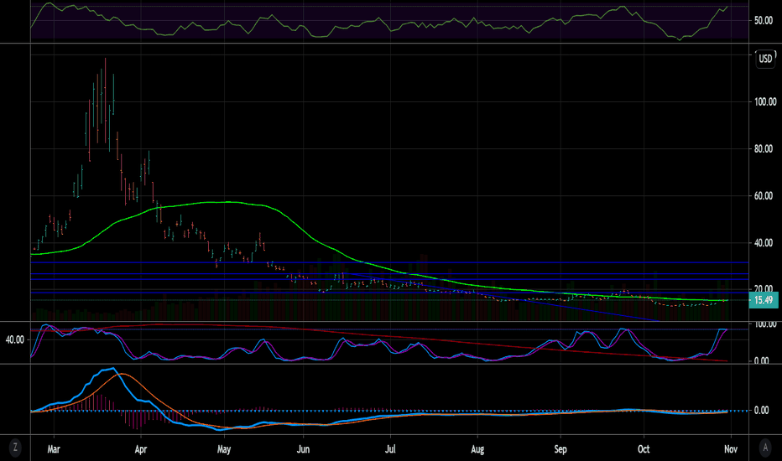Click the circular Z button beside the time axis
The image size is (782, 461).
[15, 447]
